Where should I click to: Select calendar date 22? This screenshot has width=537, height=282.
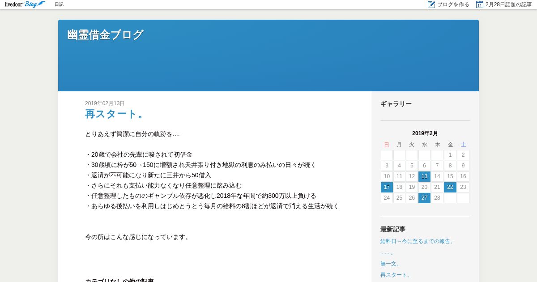pyautogui.click(x=450, y=187)
